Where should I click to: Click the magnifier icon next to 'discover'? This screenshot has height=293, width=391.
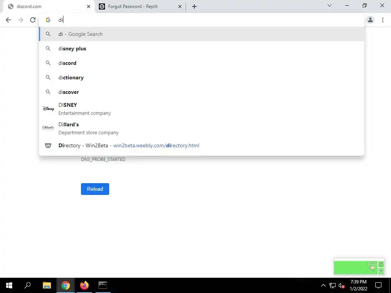[48, 92]
